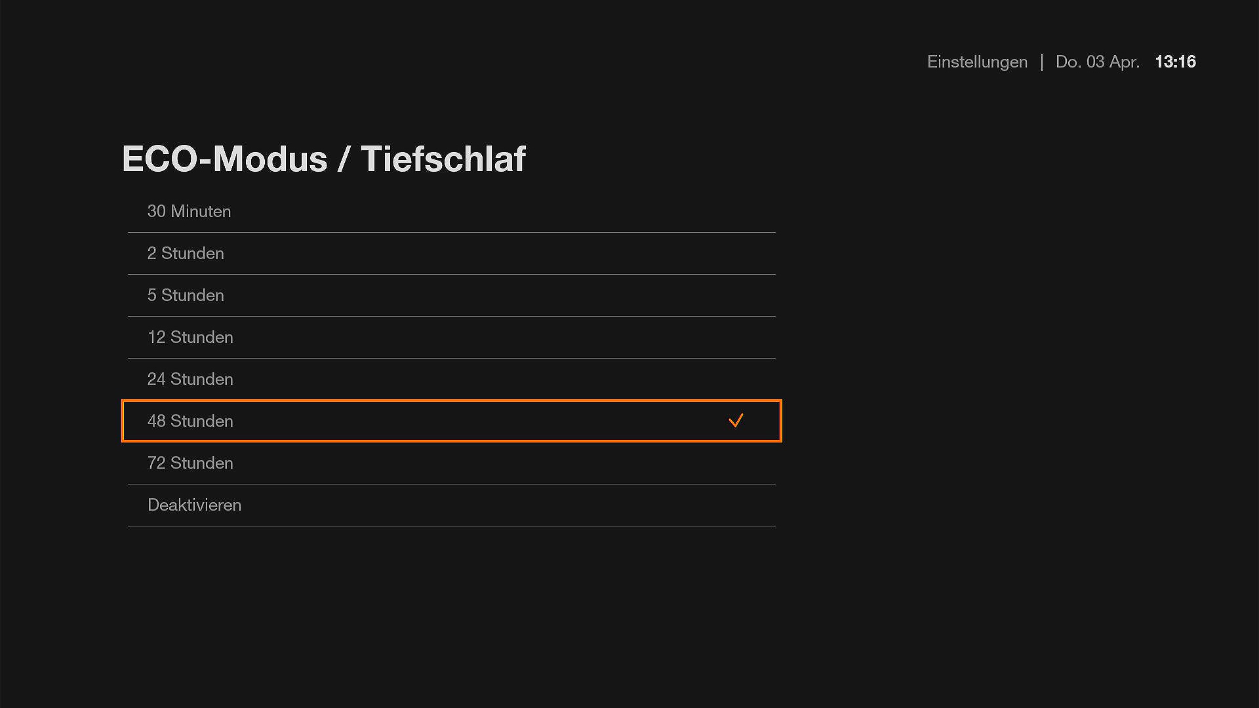Click the divider bar beside Einstellungen
The width and height of the screenshot is (1259, 708).
(1041, 62)
